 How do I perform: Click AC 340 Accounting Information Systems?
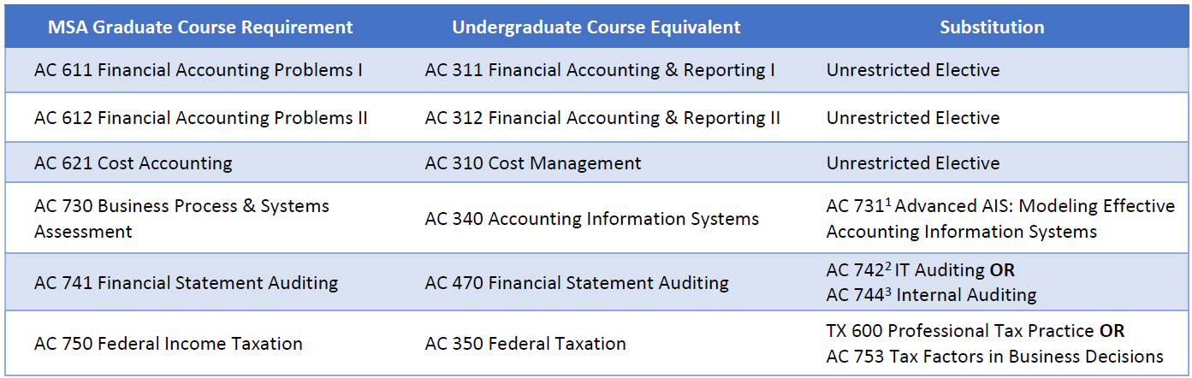tap(592, 219)
